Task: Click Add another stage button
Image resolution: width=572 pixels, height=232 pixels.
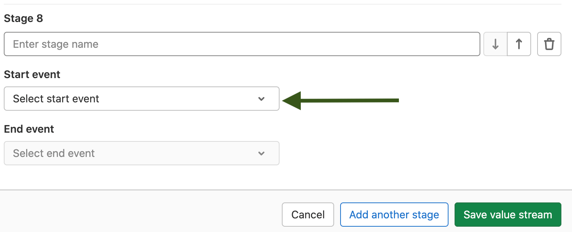Action: pyautogui.click(x=394, y=215)
